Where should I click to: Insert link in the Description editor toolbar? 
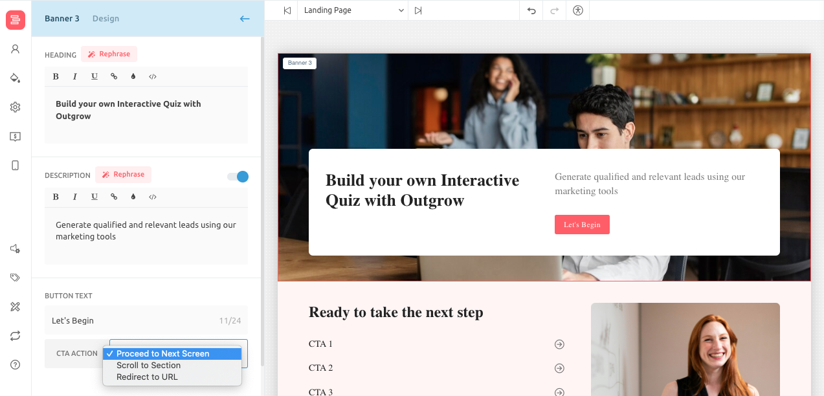(114, 197)
